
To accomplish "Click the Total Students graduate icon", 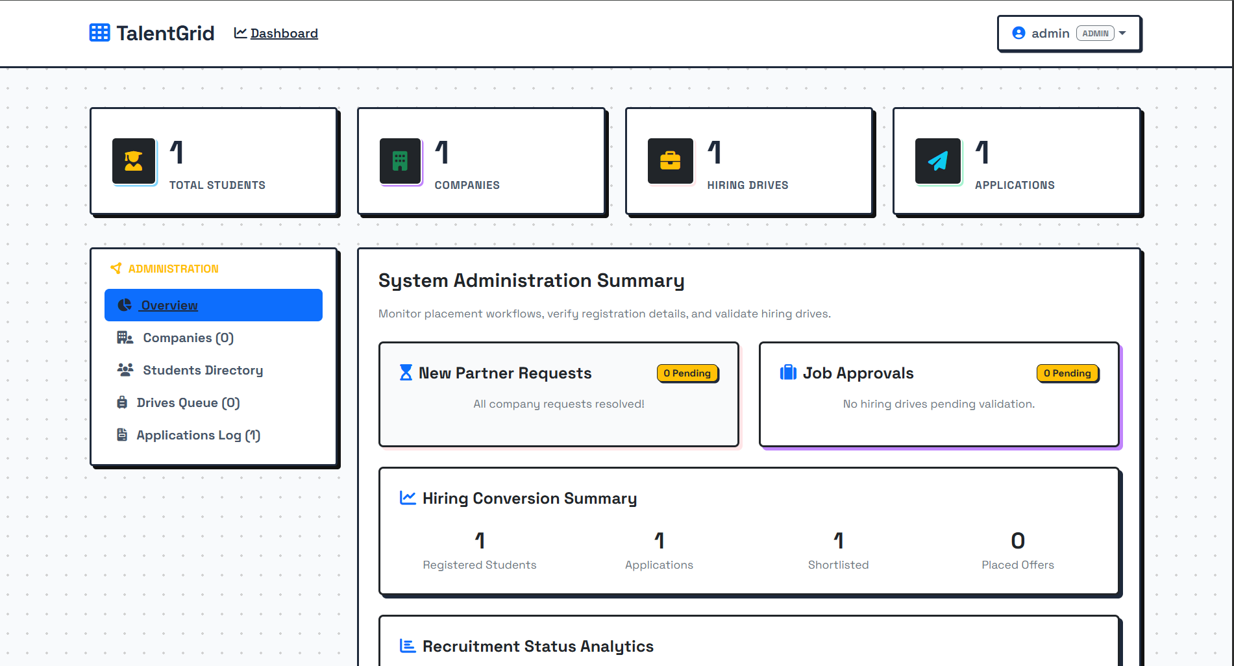I will (x=134, y=161).
